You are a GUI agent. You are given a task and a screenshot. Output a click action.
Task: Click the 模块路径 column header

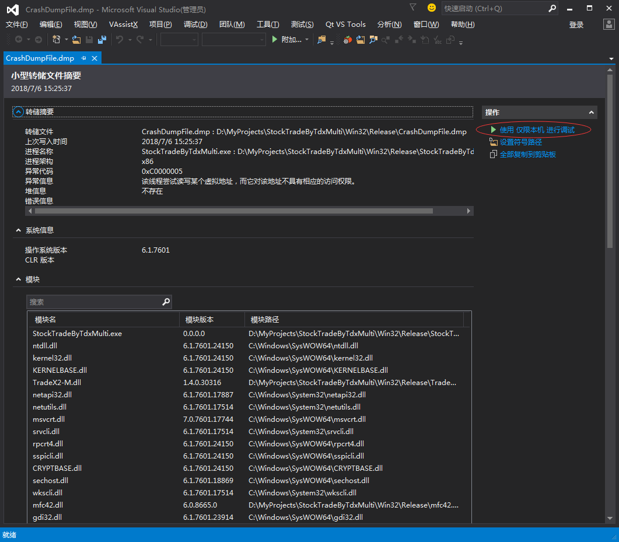(354, 319)
